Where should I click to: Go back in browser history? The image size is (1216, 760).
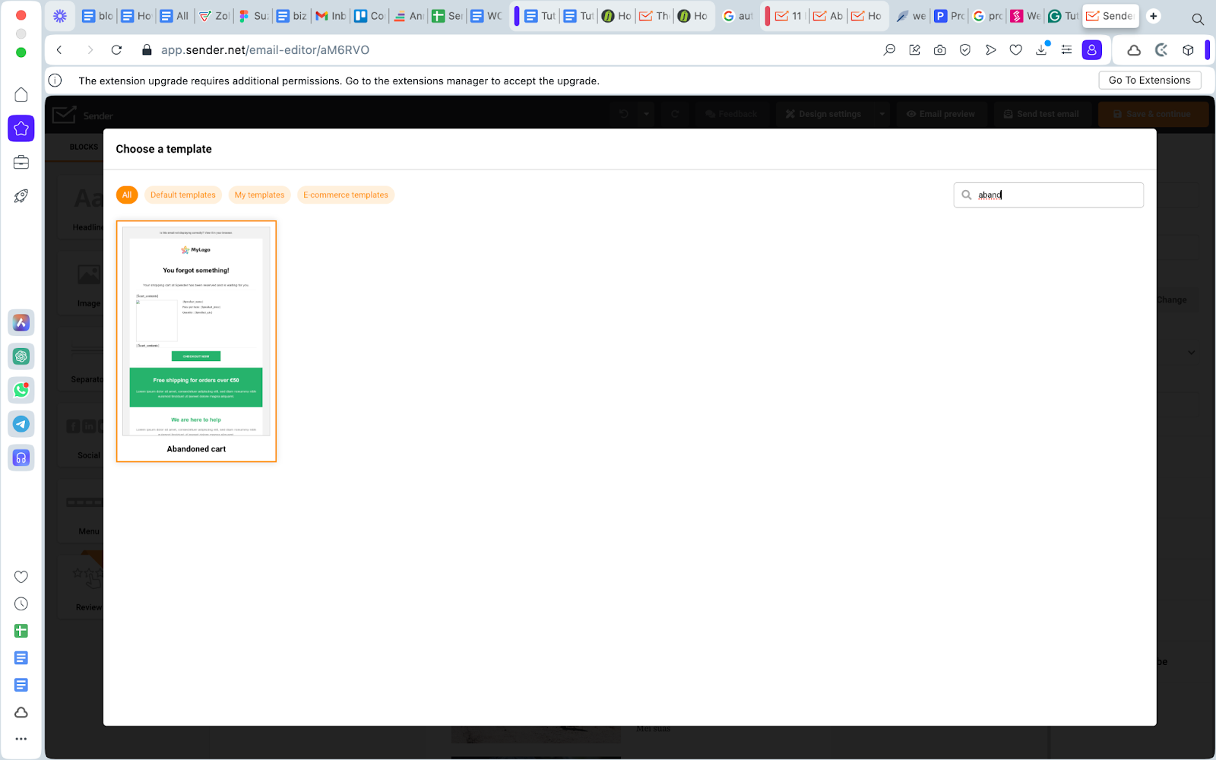click(x=59, y=50)
